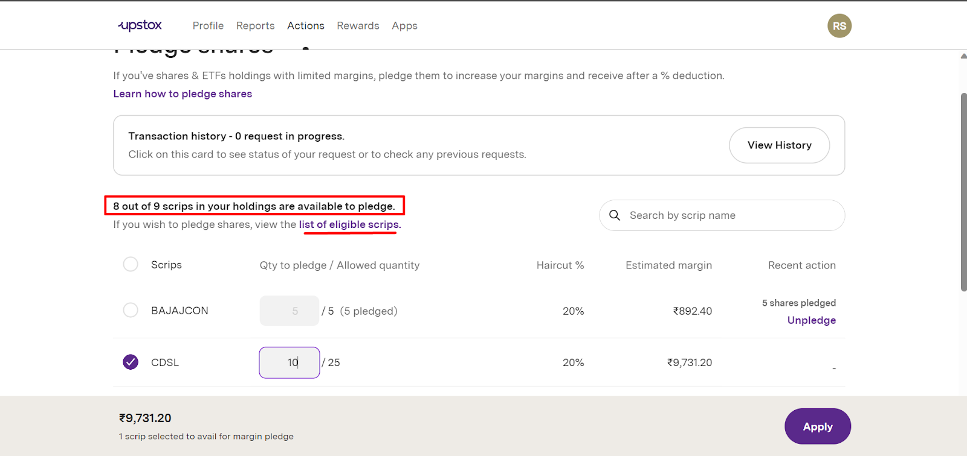Open the Actions menu
Screen dimensions: 967x456
[306, 26]
